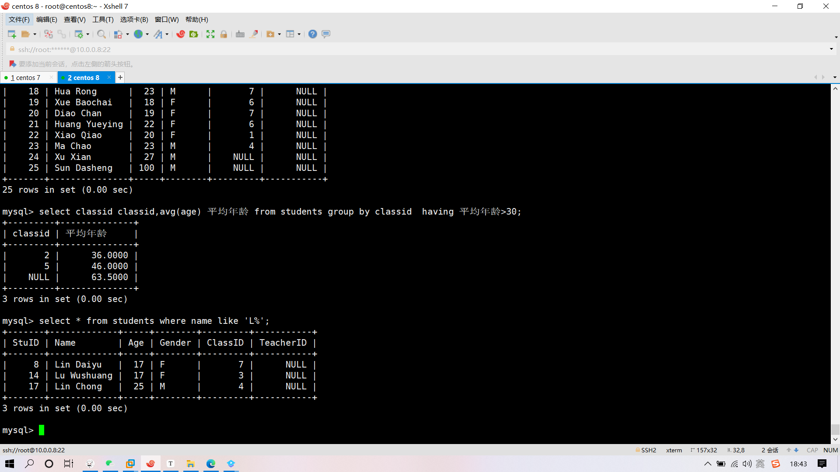
Task: Open the Xftp green transfer icon
Action: (x=194, y=34)
